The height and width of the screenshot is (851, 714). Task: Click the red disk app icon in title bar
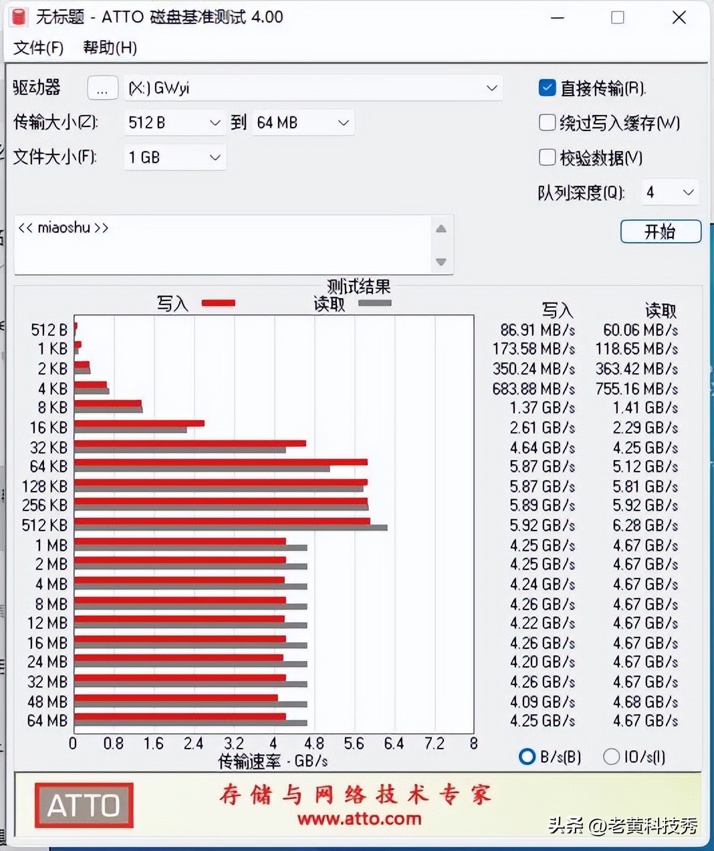click(x=19, y=16)
